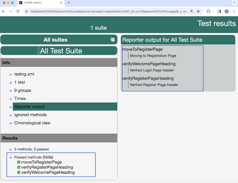Click the site information icon in address bar
This screenshot has width=238, height=183.
[x=26, y=11]
